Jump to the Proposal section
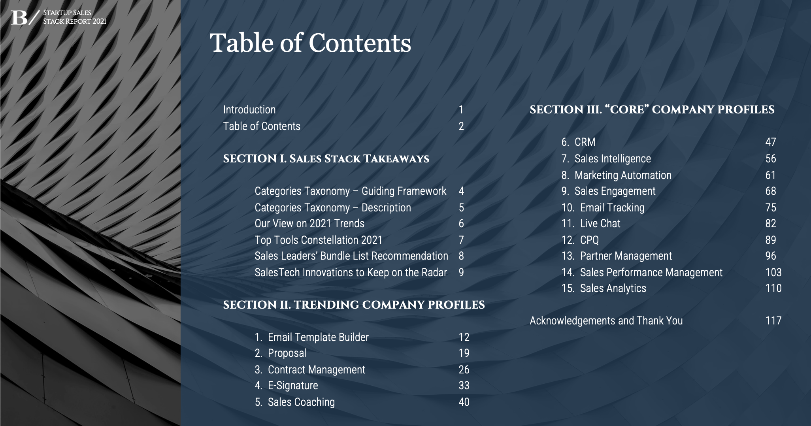Image resolution: width=811 pixels, height=426 pixels. click(287, 353)
